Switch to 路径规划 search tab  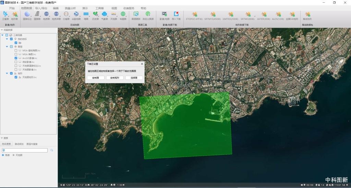tap(19, 144)
